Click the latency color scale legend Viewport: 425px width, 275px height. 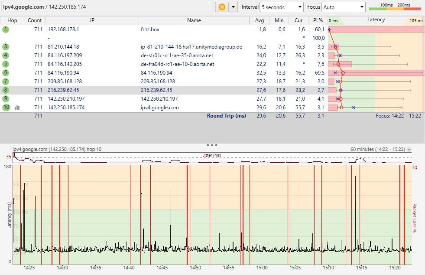pos(395,7)
